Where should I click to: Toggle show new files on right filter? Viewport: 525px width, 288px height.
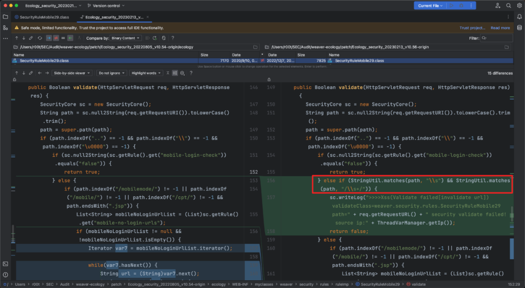pyautogui.click(x=70, y=38)
